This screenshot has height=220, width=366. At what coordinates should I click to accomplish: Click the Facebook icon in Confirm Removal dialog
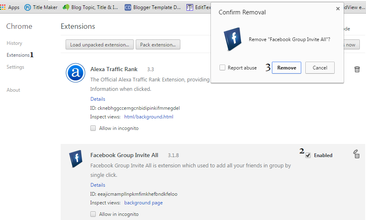tap(232, 39)
